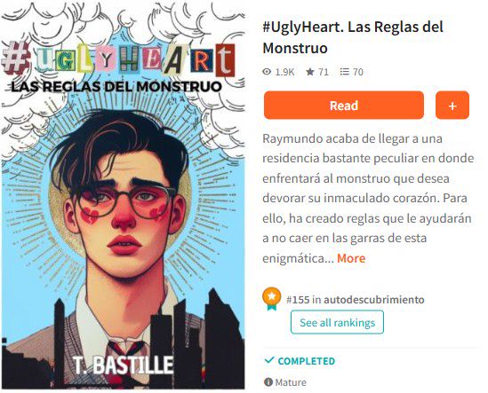Click the star votes icon
Screen dimensions: 488x393
click(309, 72)
